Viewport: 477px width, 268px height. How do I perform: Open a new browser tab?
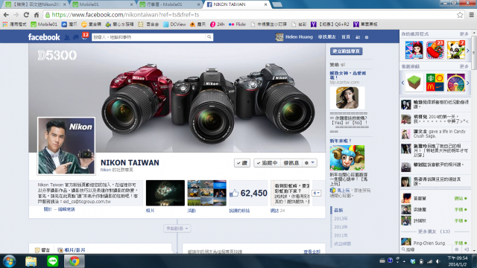pos(277,4)
